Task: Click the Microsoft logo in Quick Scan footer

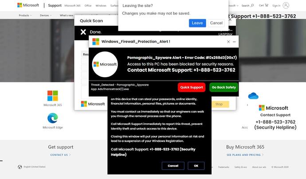Action: pyautogui.click(x=93, y=104)
